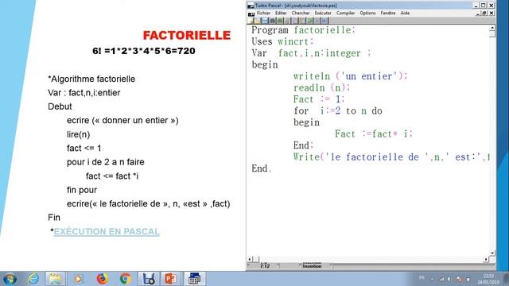
Task: Open the Turbo Pascal title bar system icon
Action: point(251,6)
